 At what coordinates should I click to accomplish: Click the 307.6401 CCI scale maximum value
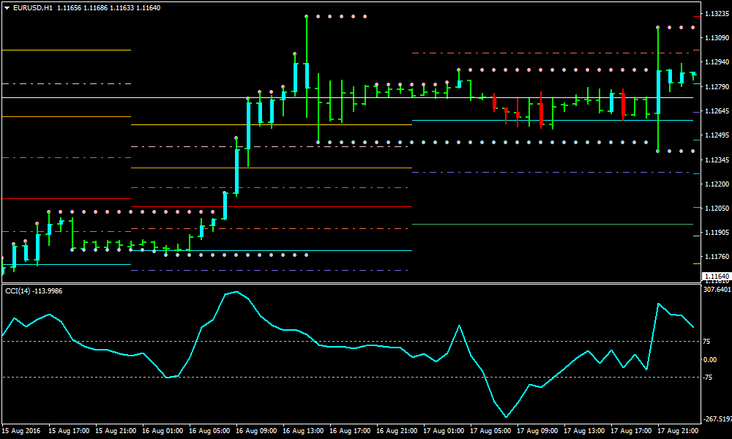coord(717,290)
